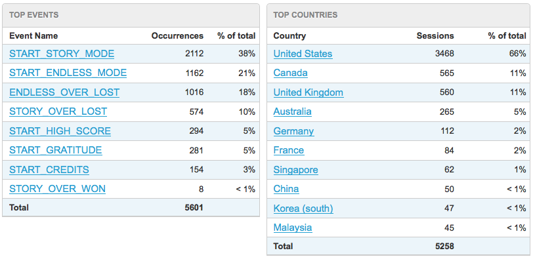The width and height of the screenshot is (533, 259).
Task: Click the 47 sessions value
Action: 449,208
